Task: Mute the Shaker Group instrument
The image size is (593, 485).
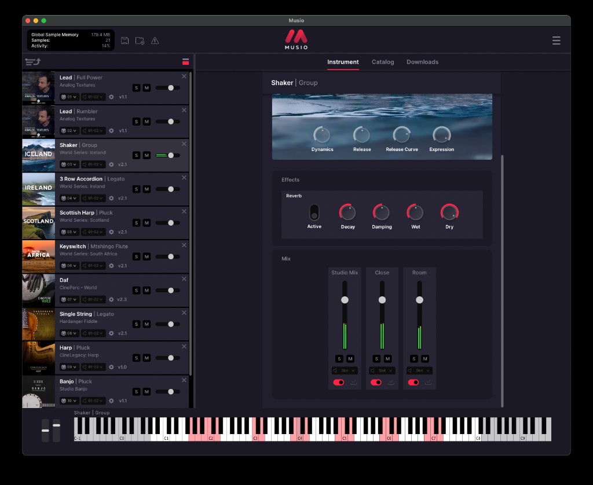Action: pyautogui.click(x=147, y=155)
